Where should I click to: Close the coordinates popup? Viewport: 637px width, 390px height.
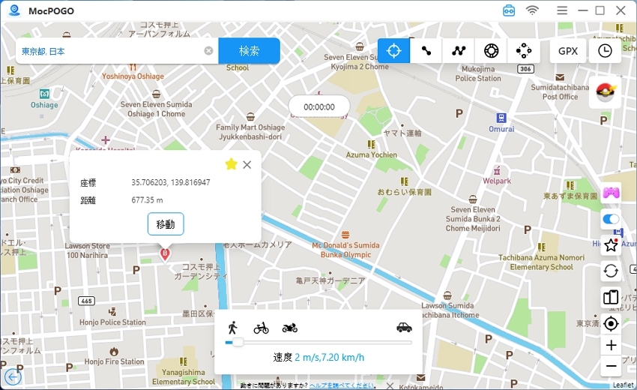point(247,165)
